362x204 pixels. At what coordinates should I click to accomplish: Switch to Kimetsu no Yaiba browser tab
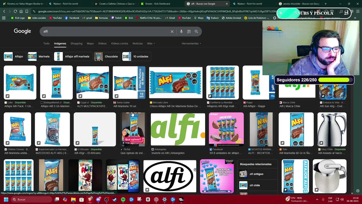(x=23, y=4)
